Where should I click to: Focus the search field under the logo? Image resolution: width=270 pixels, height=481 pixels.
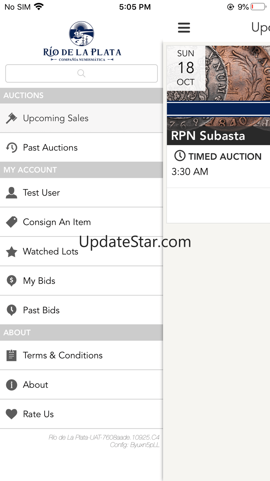coord(81,73)
